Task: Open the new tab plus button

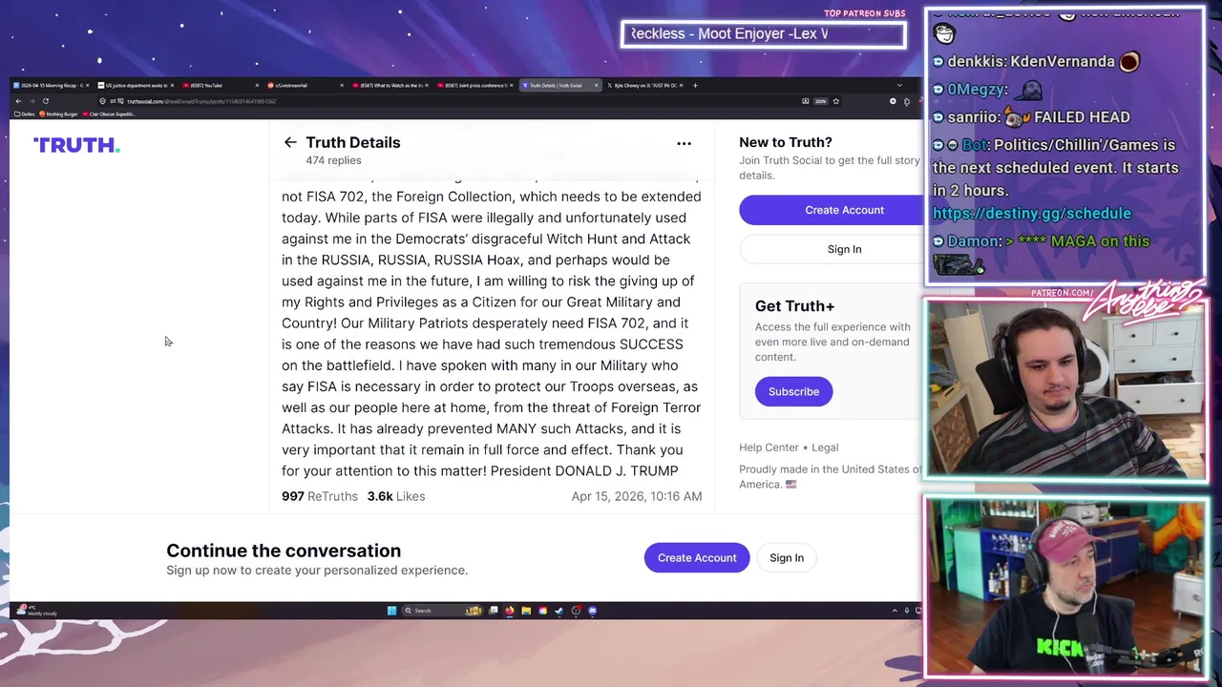Action: (695, 85)
